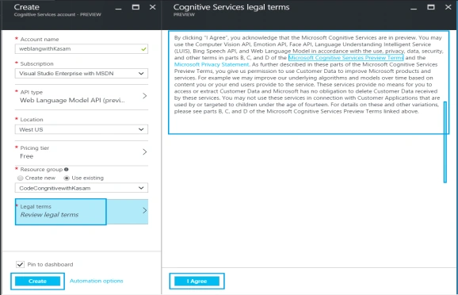Click the Free pricing tier value

coord(27,156)
